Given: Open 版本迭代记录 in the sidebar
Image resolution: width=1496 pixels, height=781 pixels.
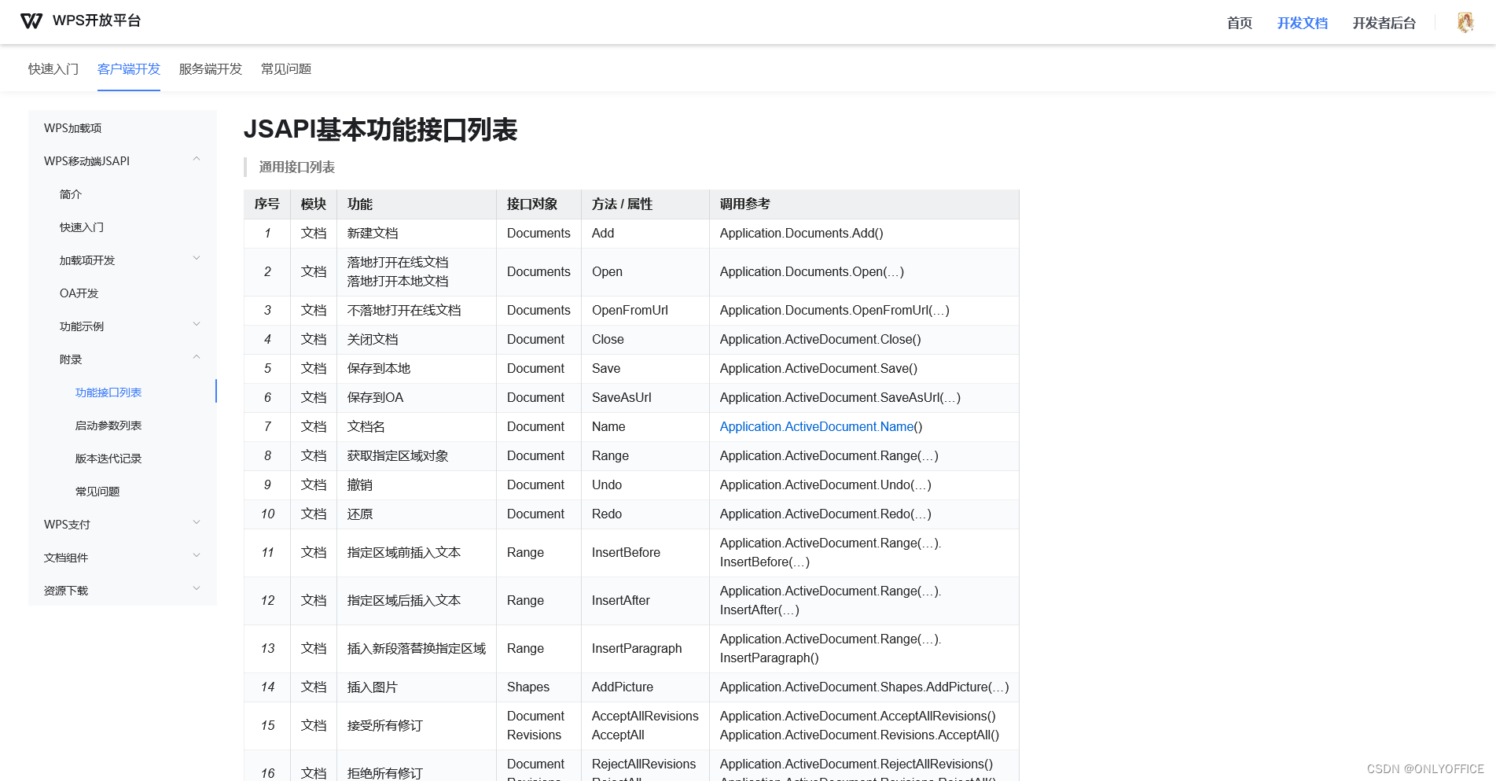Looking at the screenshot, I should 108,459.
